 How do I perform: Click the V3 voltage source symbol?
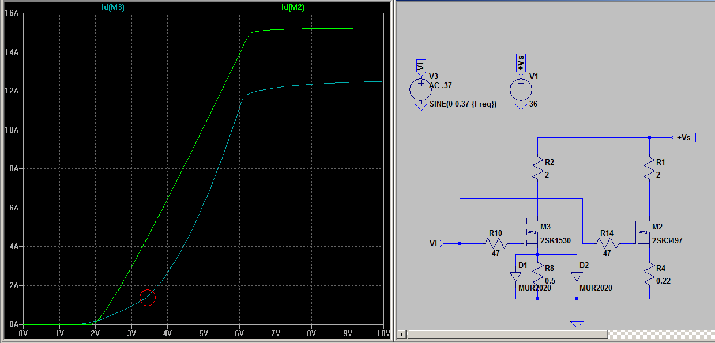point(420,89)
